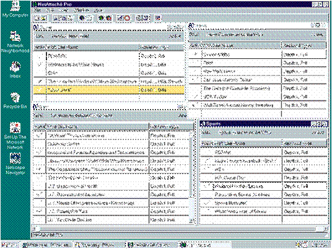Click Retrieval Type cell of Sports Illustrated row
This screenshot has height=249, width=332.
(x=305, y=203)
